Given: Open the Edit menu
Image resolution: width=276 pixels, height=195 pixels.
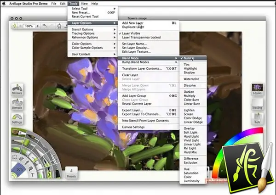Looking at the screenshot, I should [63, 4].
